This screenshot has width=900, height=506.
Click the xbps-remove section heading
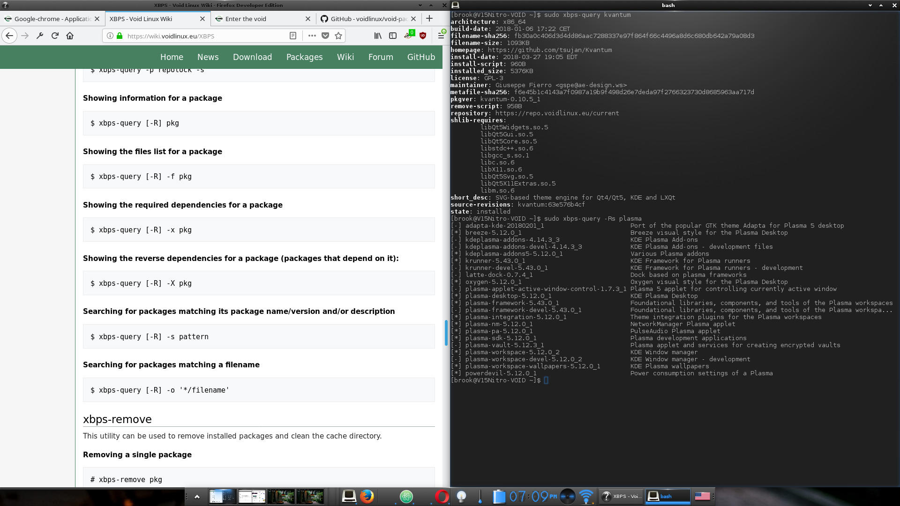(117, 419)
